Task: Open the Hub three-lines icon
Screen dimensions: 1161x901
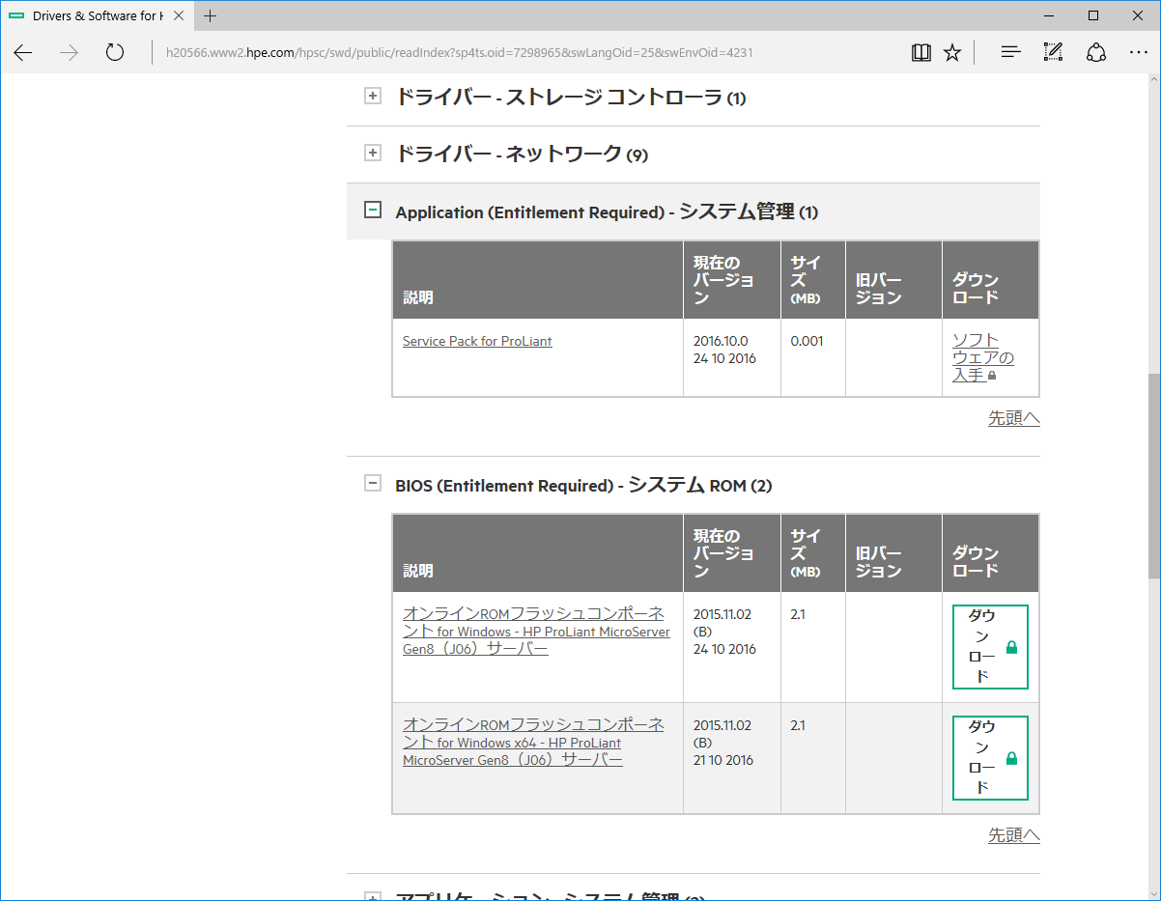Action: (1010, 52)
